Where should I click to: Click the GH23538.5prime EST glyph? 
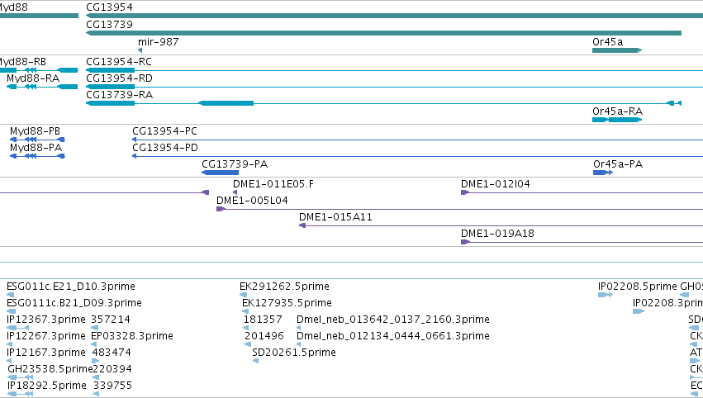[20, 377]
